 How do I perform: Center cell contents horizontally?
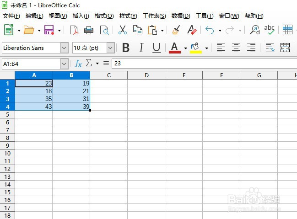point(236,48)
